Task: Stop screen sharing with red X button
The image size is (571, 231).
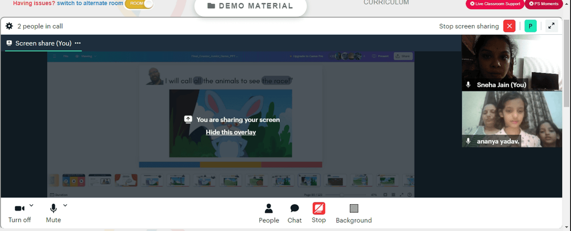Action: (509, 26)
